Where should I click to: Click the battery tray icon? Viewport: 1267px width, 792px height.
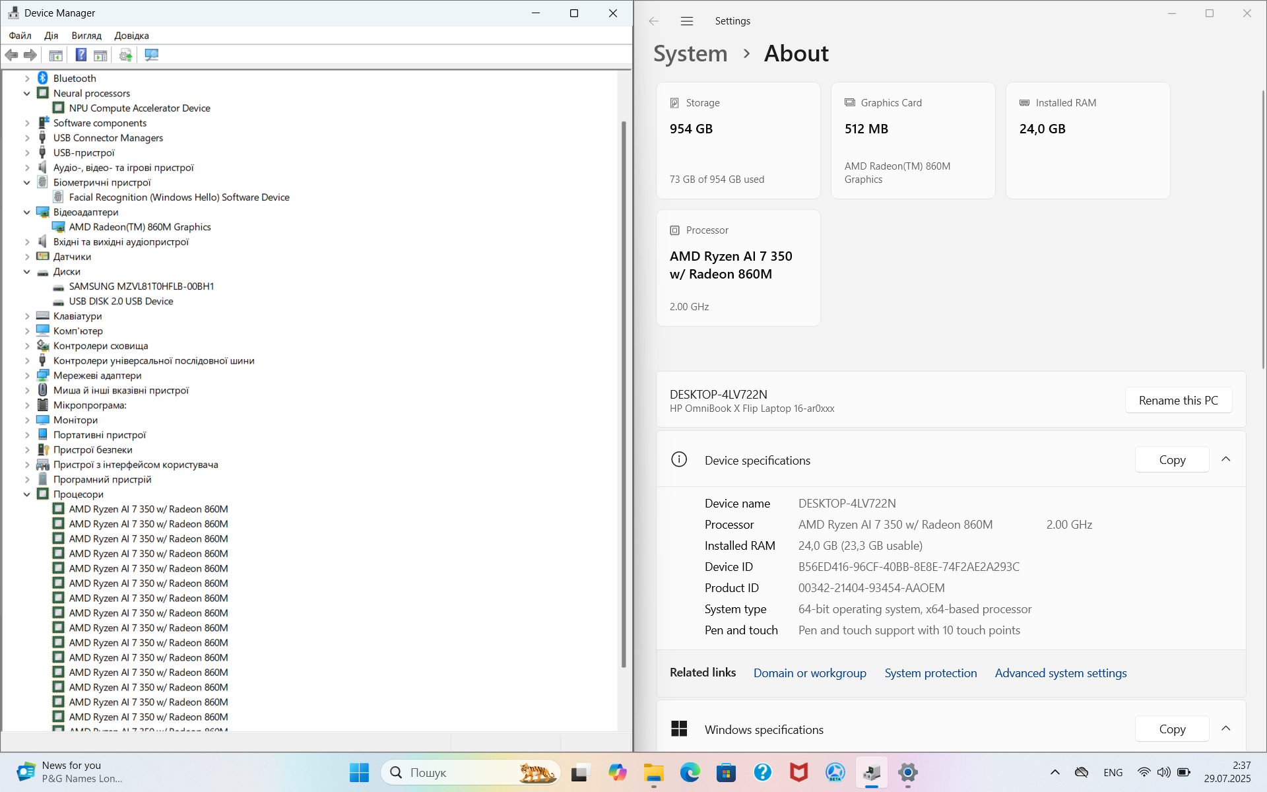click(1184, 772)
